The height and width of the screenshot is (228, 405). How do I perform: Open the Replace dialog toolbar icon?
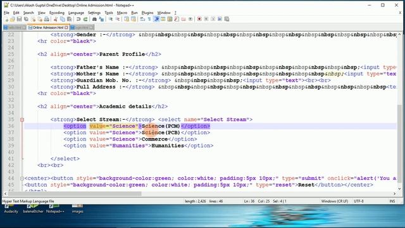click(x=101, y=19)
